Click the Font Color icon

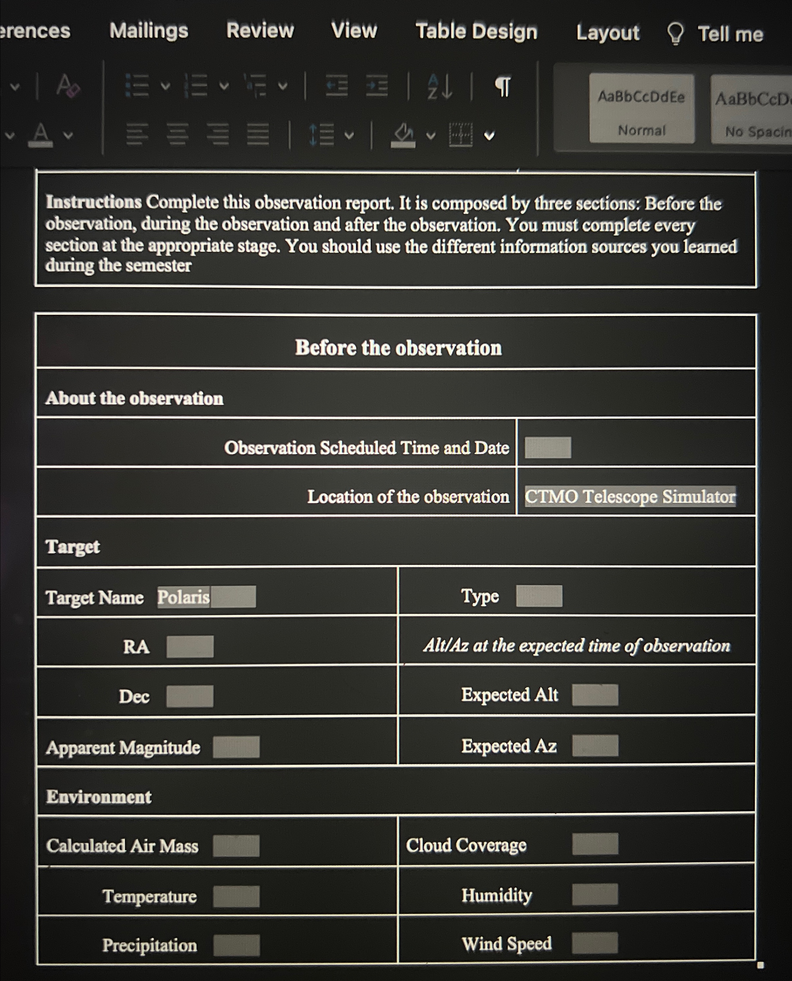tap(40, 134)
